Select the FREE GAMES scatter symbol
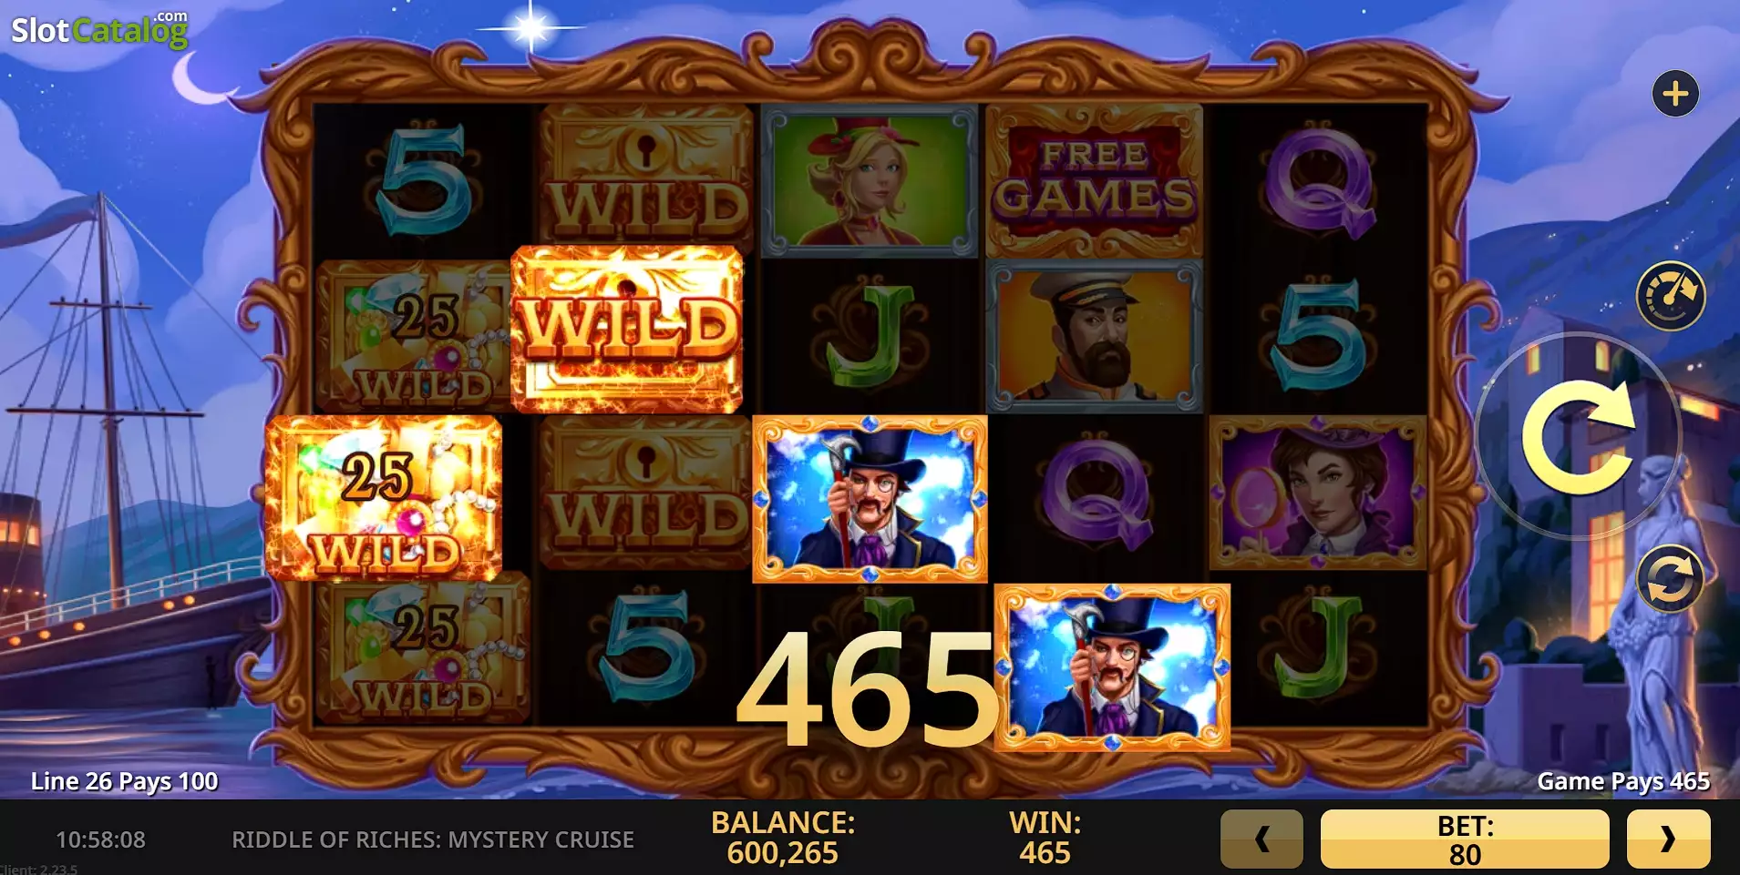The image size is (1740, 875). pos(1094,180)
